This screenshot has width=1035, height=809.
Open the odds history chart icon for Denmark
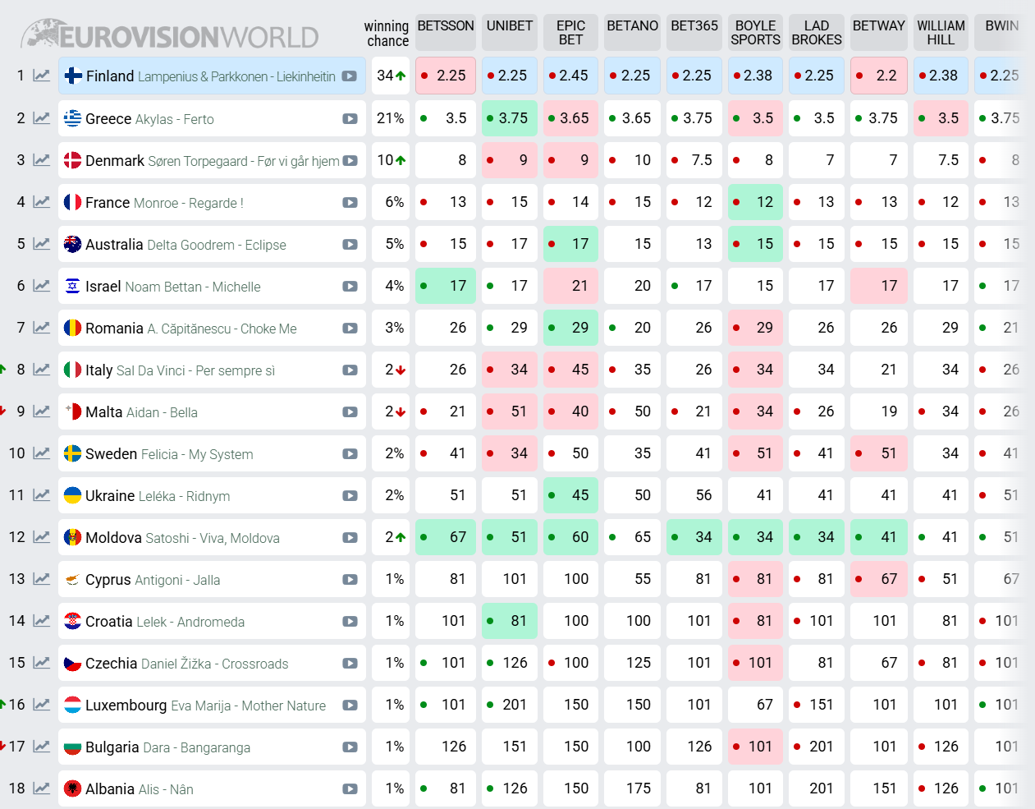click(x=42, y=160)
